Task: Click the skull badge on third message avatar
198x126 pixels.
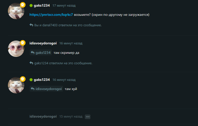Action: 23,79
